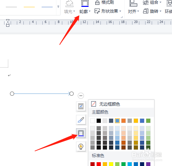
Task: Click the Align (对齐) icon
Action: coord(133,3)
